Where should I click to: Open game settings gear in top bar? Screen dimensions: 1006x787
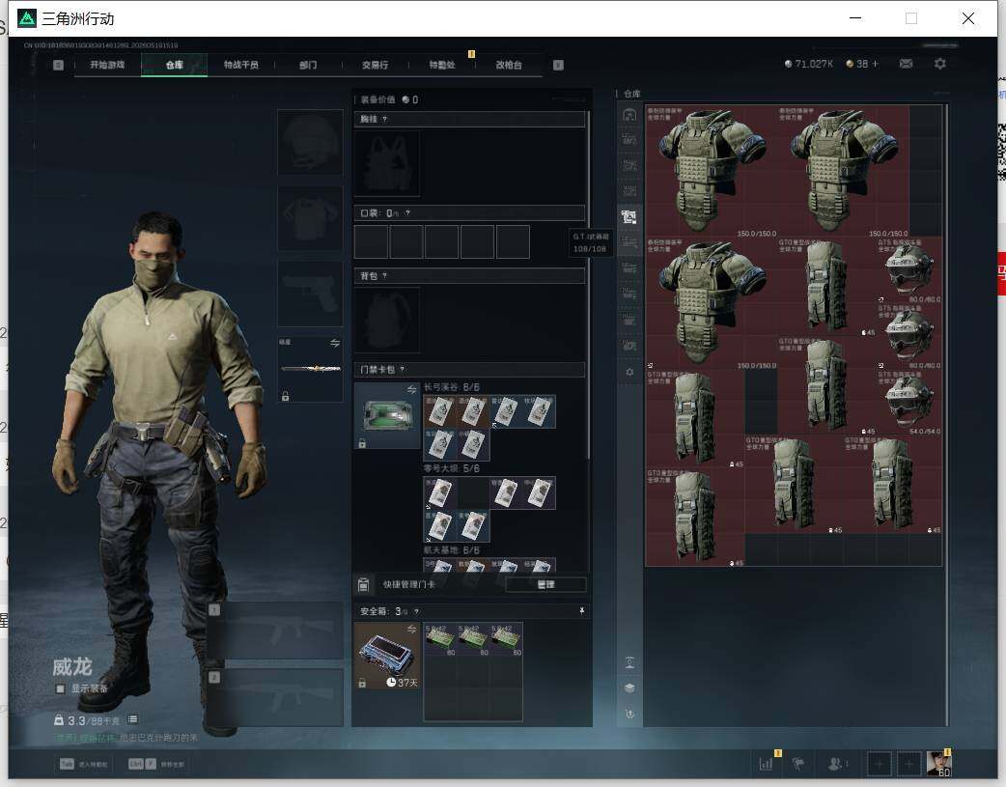pyautogui.click(x=940, y=64)
